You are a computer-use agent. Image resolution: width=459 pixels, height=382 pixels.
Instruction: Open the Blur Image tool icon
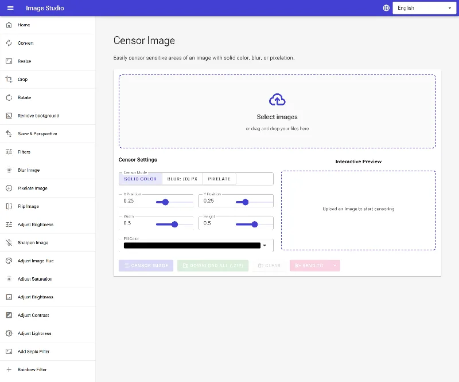[x=9, y=170]
